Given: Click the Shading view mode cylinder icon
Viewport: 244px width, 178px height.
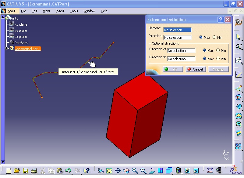Looking at the screenshot, I should point(178,170).
